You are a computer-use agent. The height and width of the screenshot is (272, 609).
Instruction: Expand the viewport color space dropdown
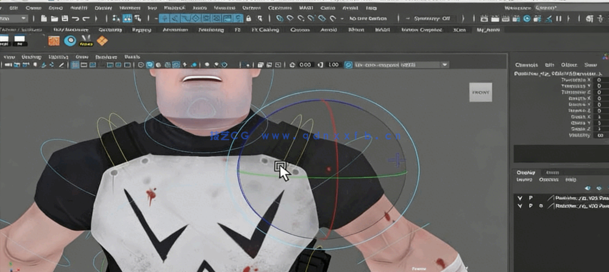[x=445, y=65]
